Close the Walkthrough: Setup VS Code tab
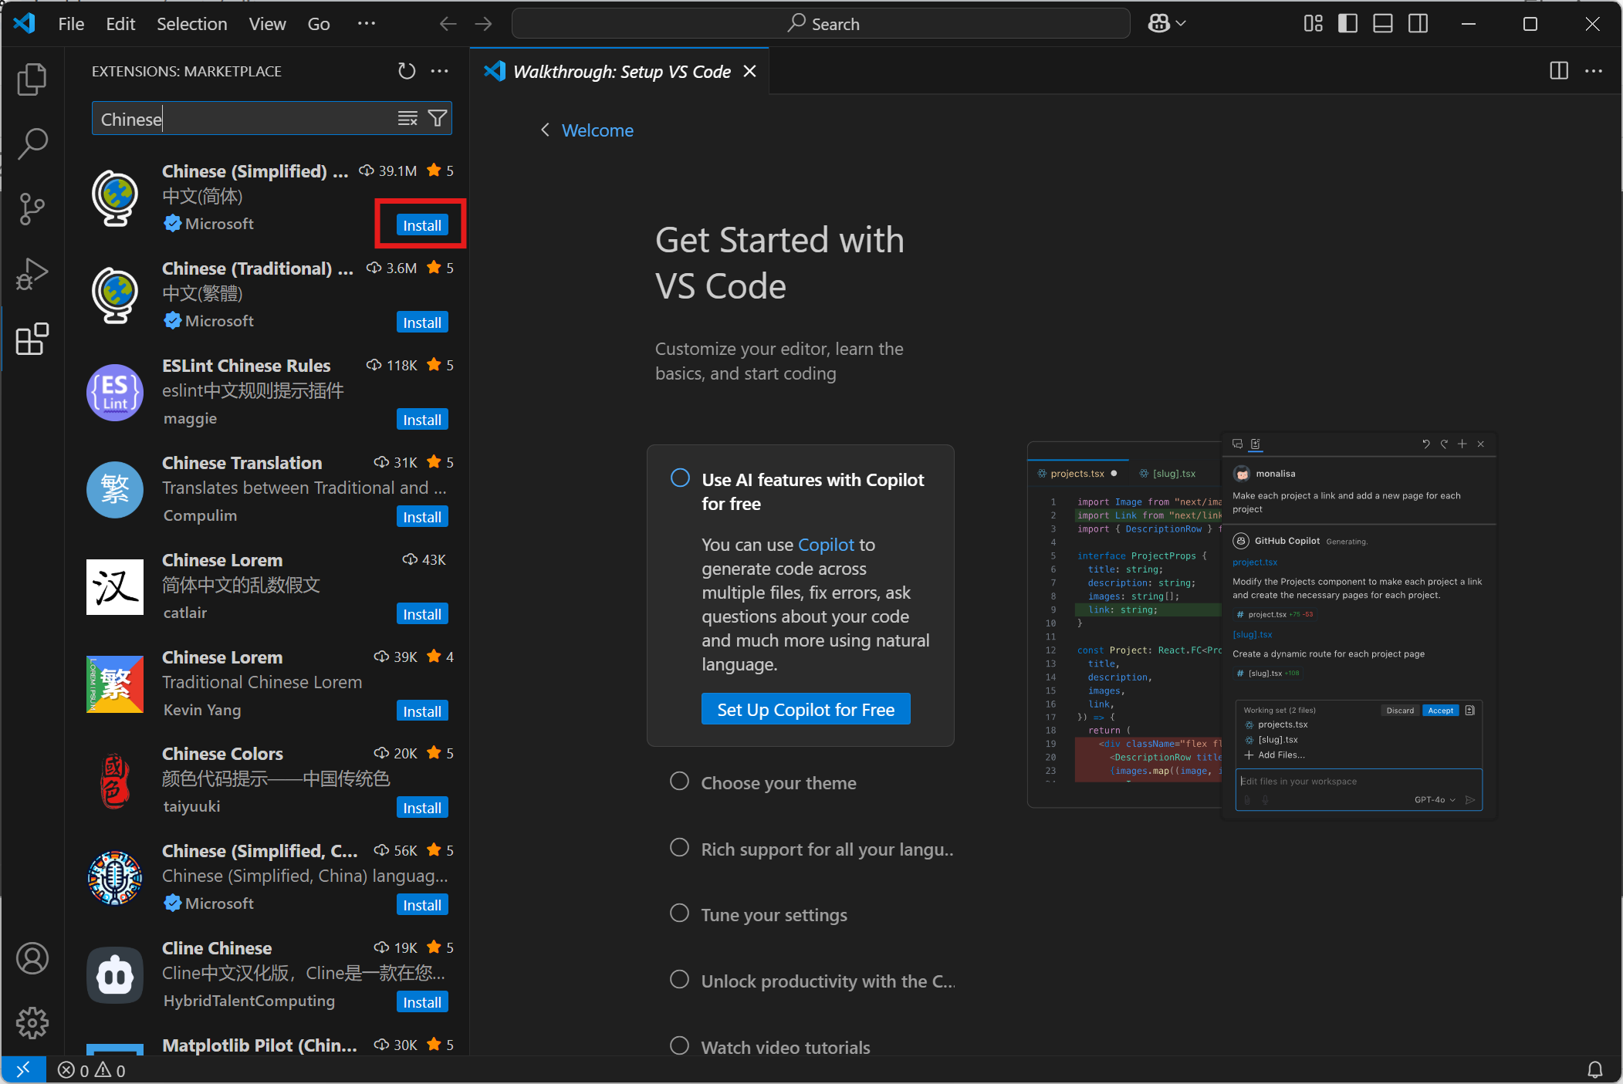Screen dimensions: 1623x1084 749,71
